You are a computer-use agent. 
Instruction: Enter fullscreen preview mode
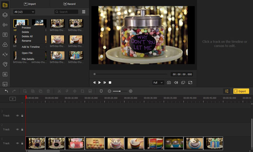(x=190, y=82)
